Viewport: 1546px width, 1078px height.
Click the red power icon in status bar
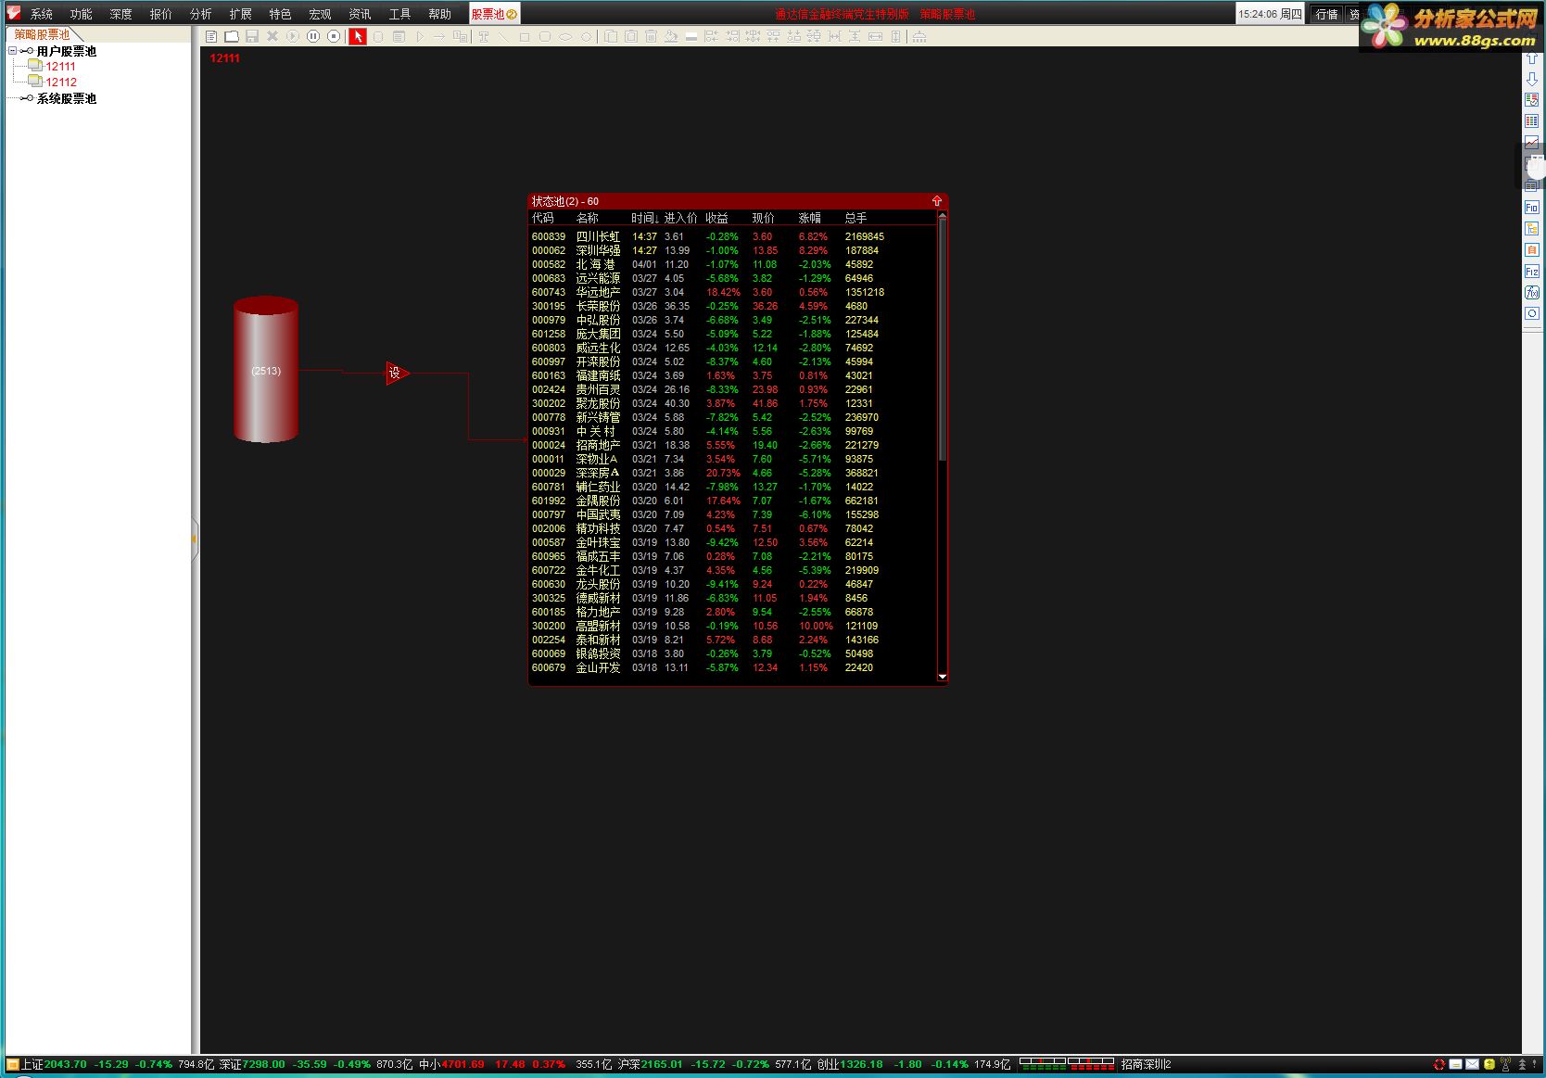click(x=1438, y=1064)
